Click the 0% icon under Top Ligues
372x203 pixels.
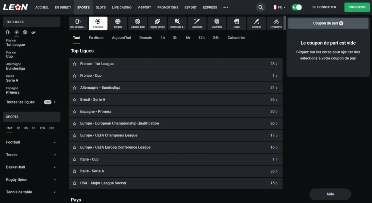coord(8,32)
